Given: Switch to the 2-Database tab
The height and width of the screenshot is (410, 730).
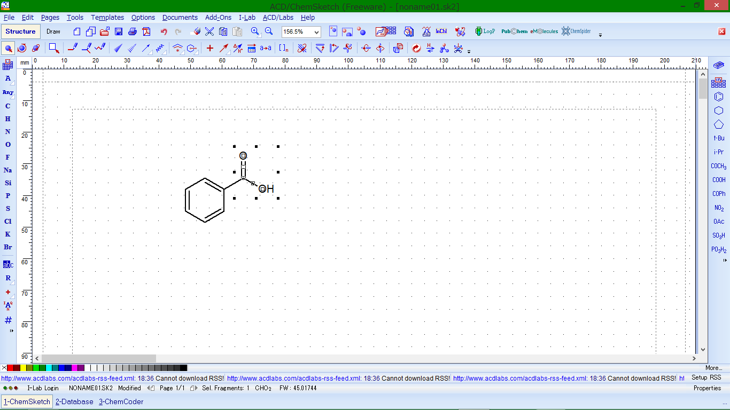Looking at the screenshot, I should [74, 401].
